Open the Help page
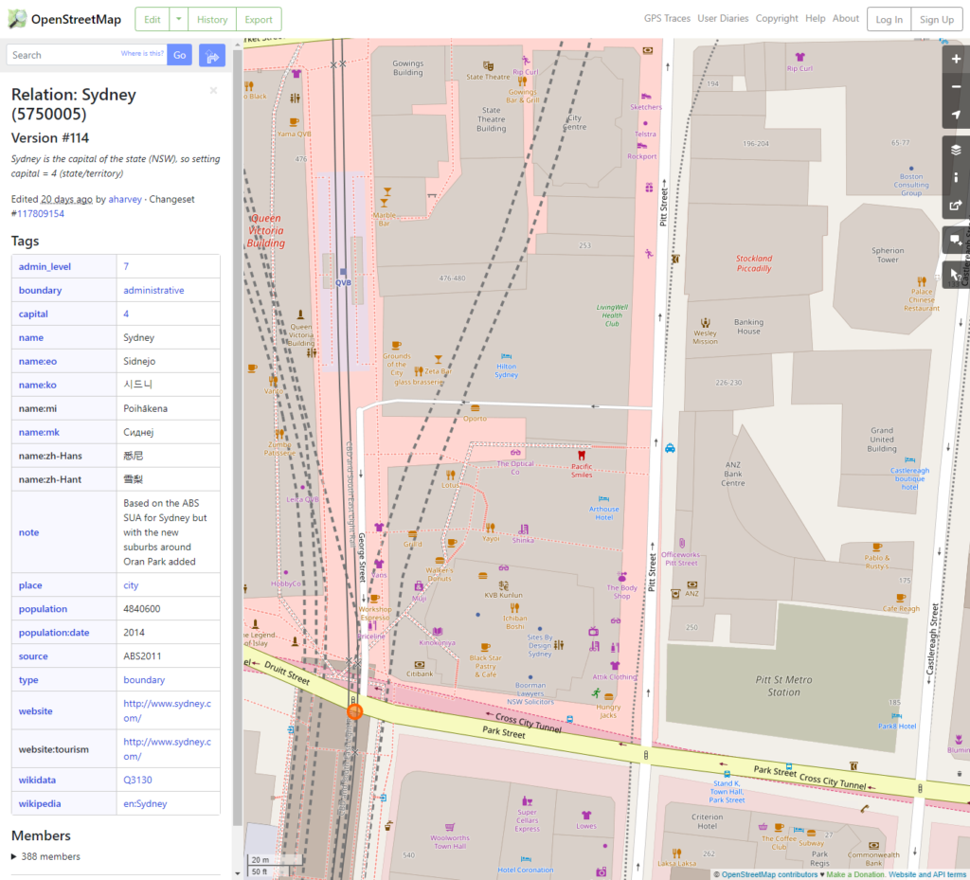The height and width of the screenshot is (880, 970). click(x=816, y=19)
